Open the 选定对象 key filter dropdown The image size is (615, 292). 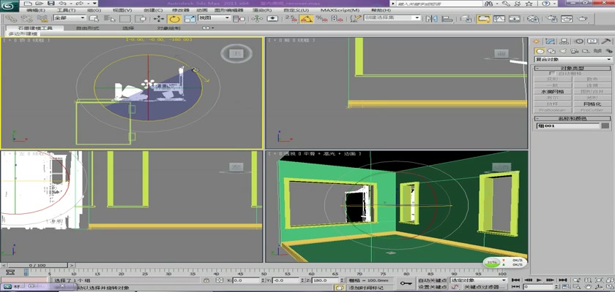(x=478, y=280)
